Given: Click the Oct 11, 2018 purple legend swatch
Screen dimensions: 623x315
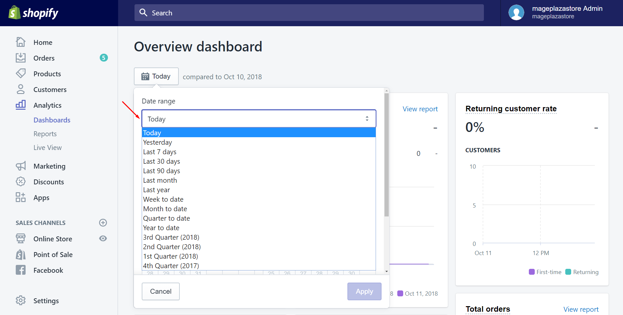Looking at the screenshot, I should (x=400, y=293).
